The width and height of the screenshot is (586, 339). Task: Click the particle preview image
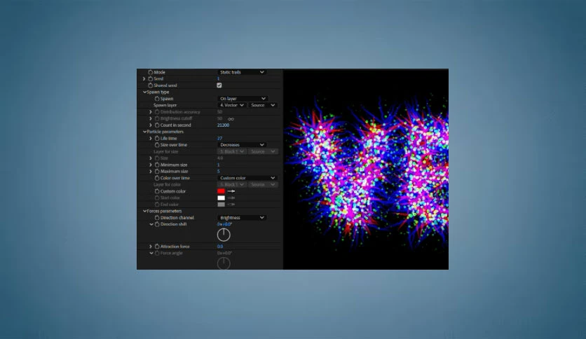click(x=366, y=169)
